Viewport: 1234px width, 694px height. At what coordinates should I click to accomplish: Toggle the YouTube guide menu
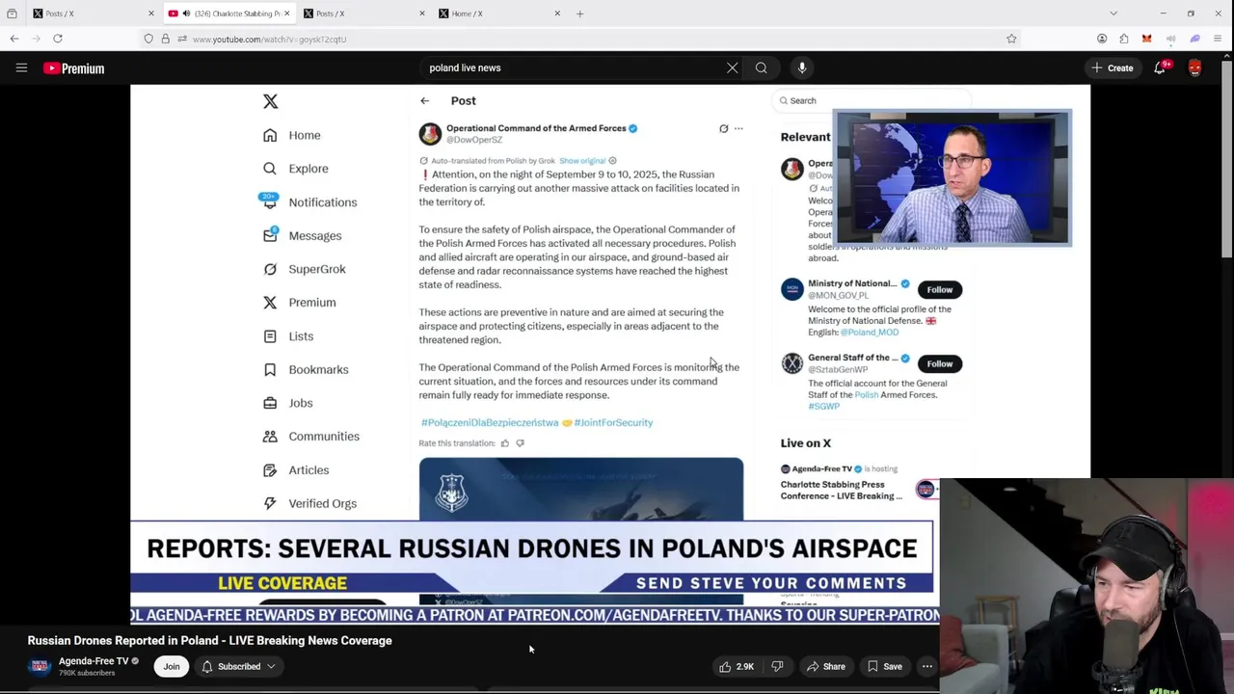coord(21,67)
